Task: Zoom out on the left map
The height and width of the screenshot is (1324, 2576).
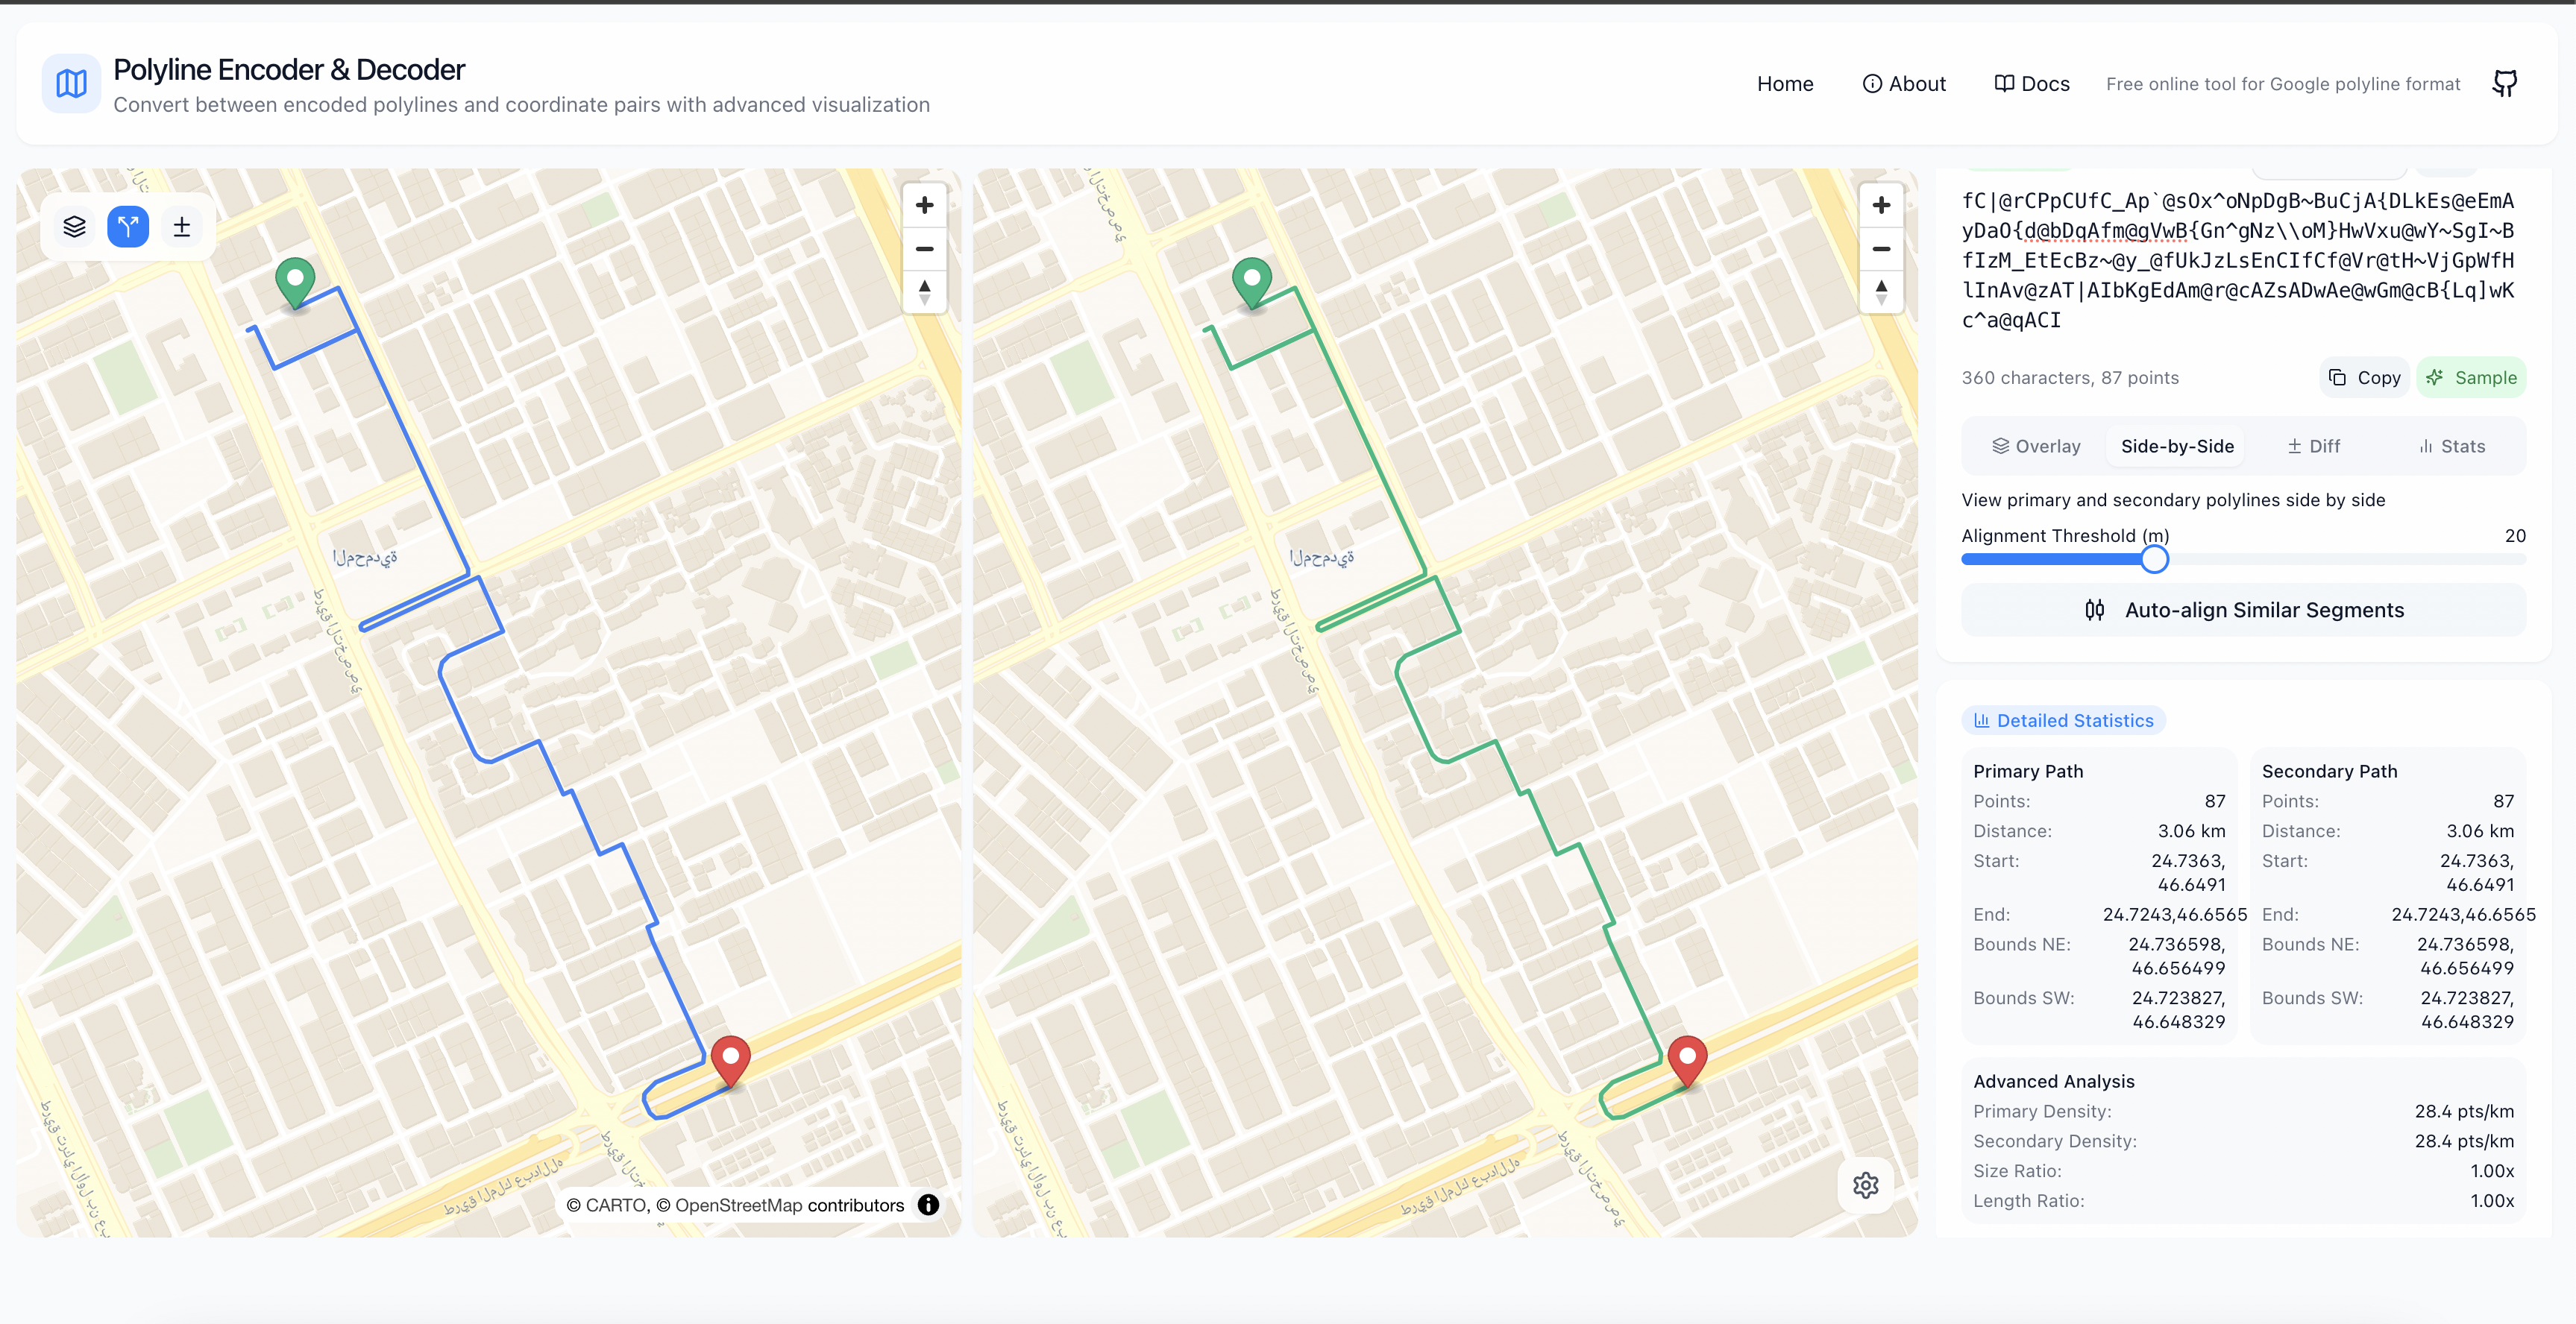Action: (x=924, y=249)
